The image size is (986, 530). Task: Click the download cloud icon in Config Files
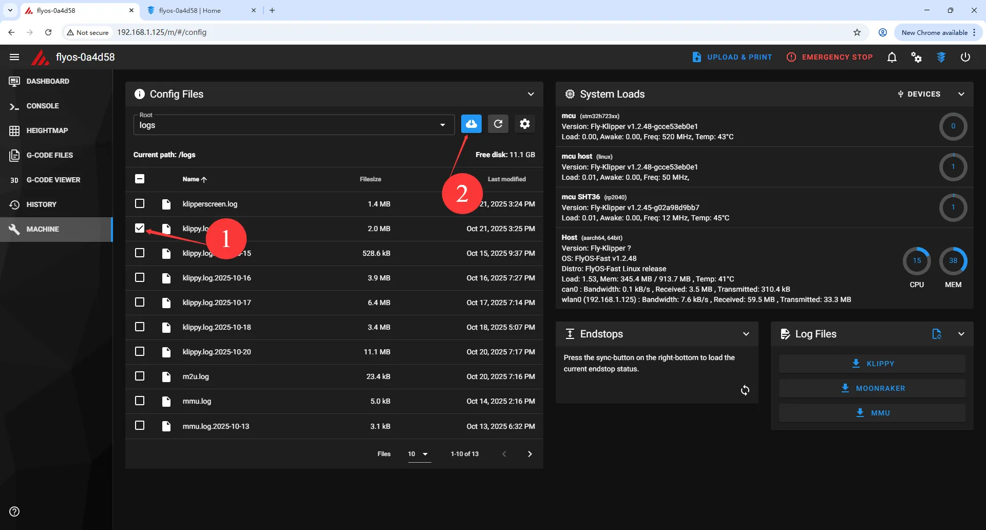coord(471,124)
